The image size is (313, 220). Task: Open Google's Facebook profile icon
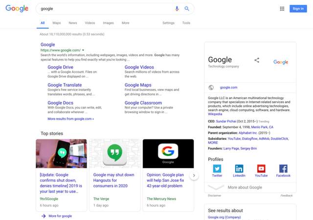point(283,168)
